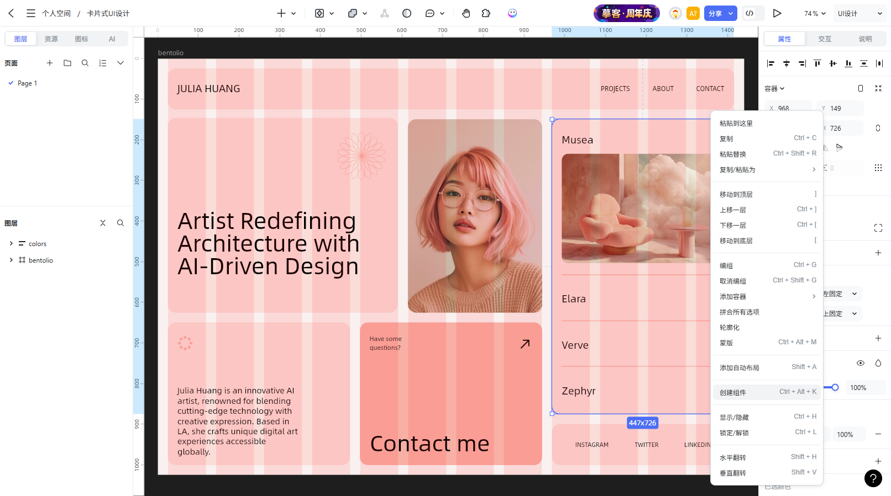Collapse the 页面 section chevron
891x496 pixels.
coord(120,63)
